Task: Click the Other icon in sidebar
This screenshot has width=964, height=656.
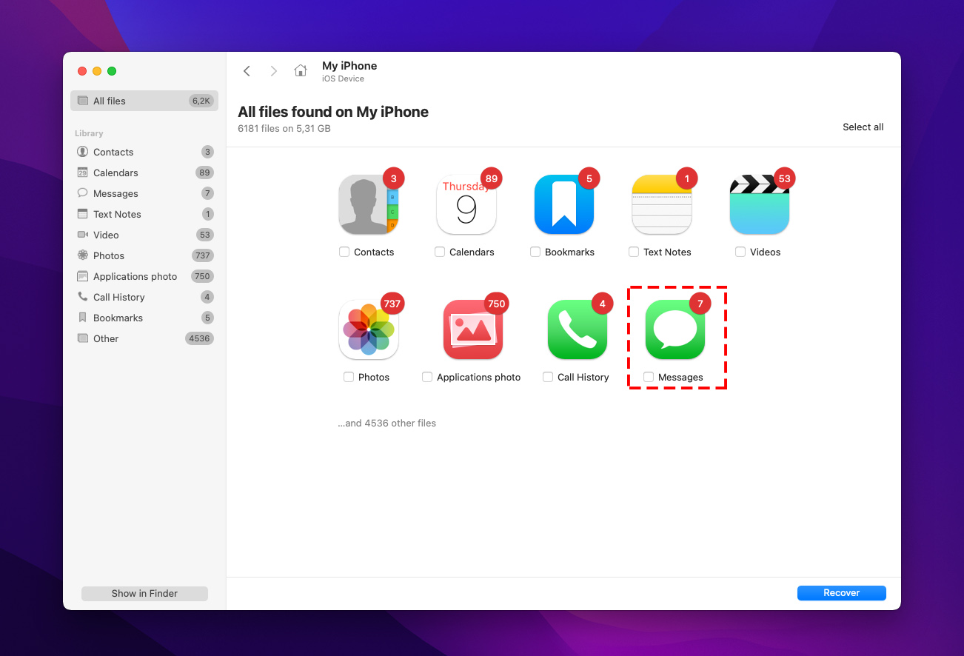Action: click(82, 338)
